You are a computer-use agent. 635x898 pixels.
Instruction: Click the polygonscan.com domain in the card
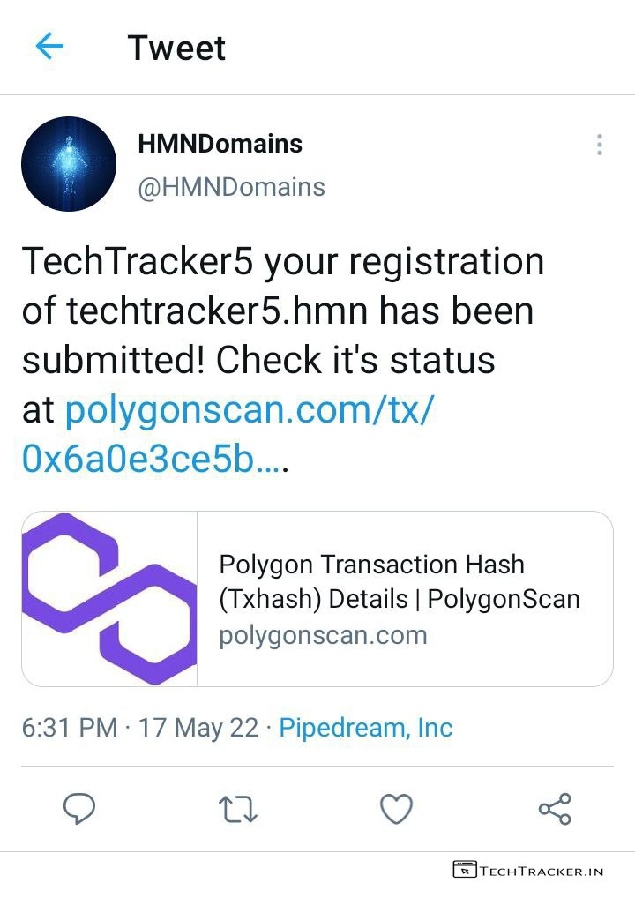point(323,635)
